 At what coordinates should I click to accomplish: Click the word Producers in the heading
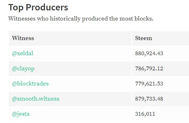tap(47, 8)
